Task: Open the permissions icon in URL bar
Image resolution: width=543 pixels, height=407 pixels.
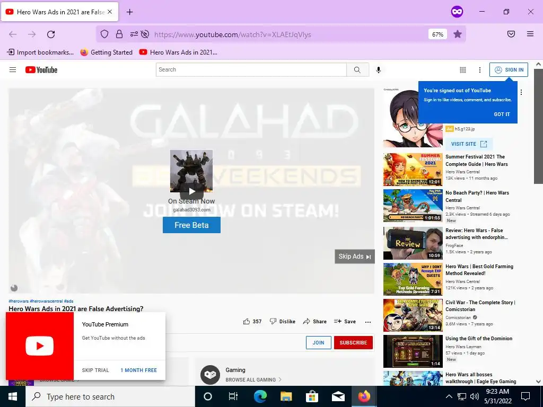Action: [134, 34]
